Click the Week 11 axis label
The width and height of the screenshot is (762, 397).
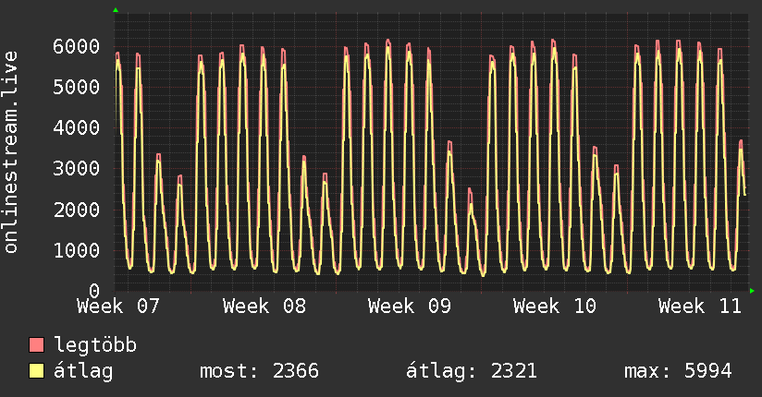click(x=700, y=307)
